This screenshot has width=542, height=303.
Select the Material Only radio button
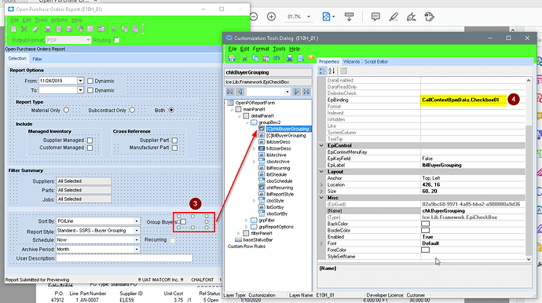pyautogui.click(x=66, y=110)
